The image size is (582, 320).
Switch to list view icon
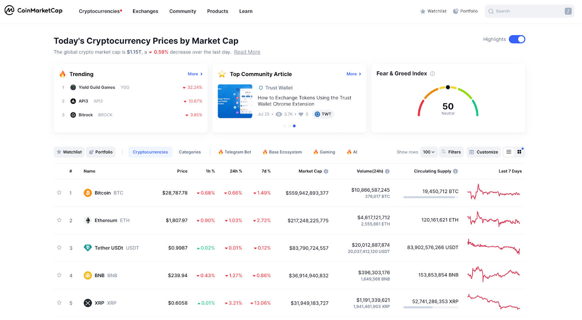[x=509, y=152]
